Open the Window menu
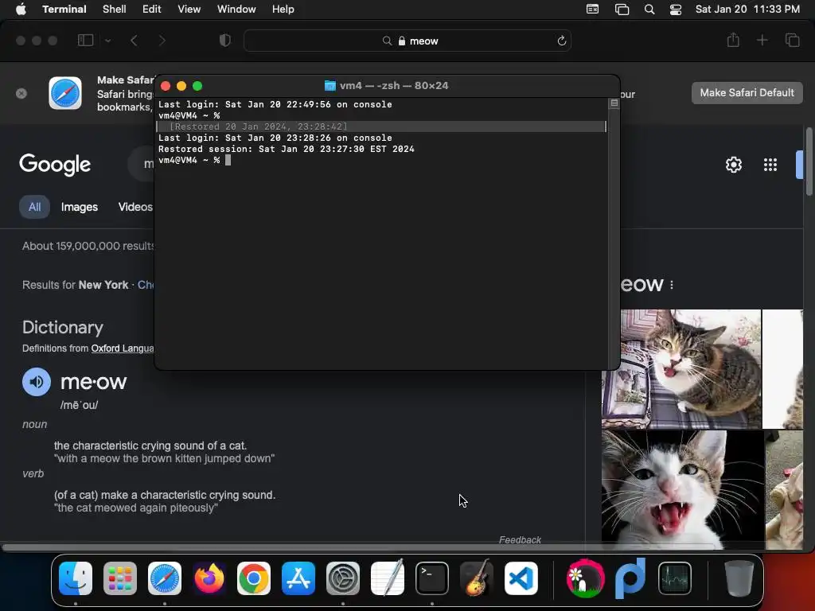This screenshot has height=611, width=815. 236,10
